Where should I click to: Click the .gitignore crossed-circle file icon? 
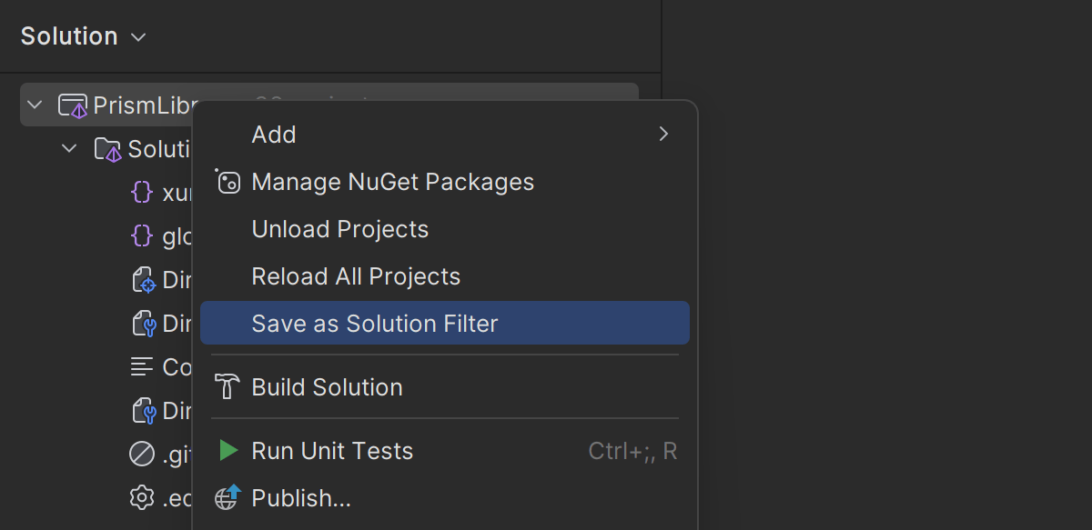tap(142, 452)
